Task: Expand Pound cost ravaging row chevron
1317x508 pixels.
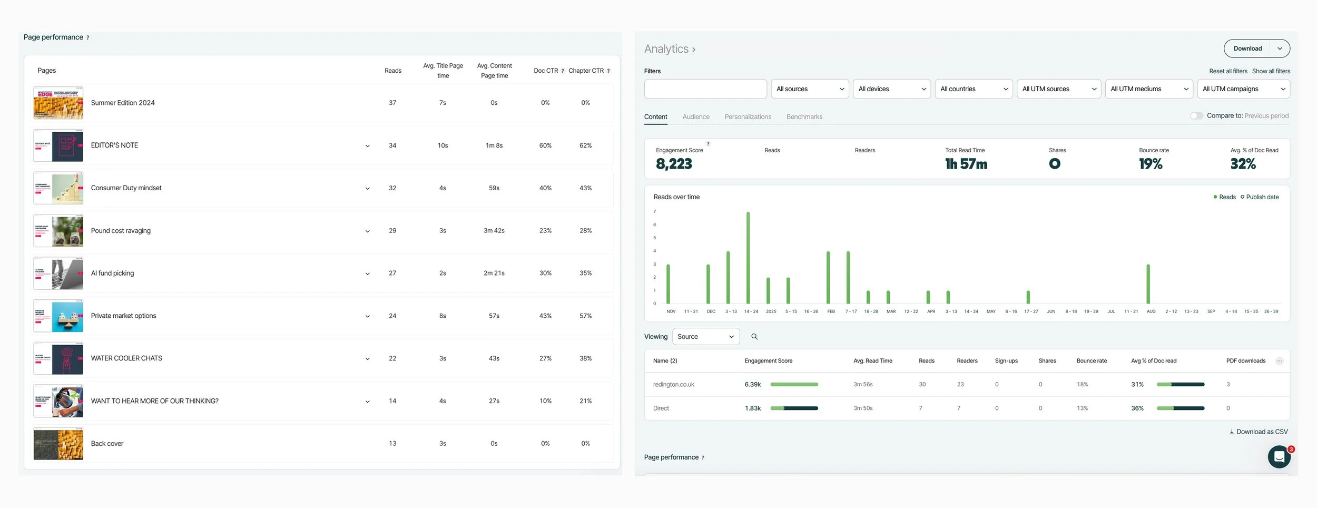Action: click(x=368, y=231)
